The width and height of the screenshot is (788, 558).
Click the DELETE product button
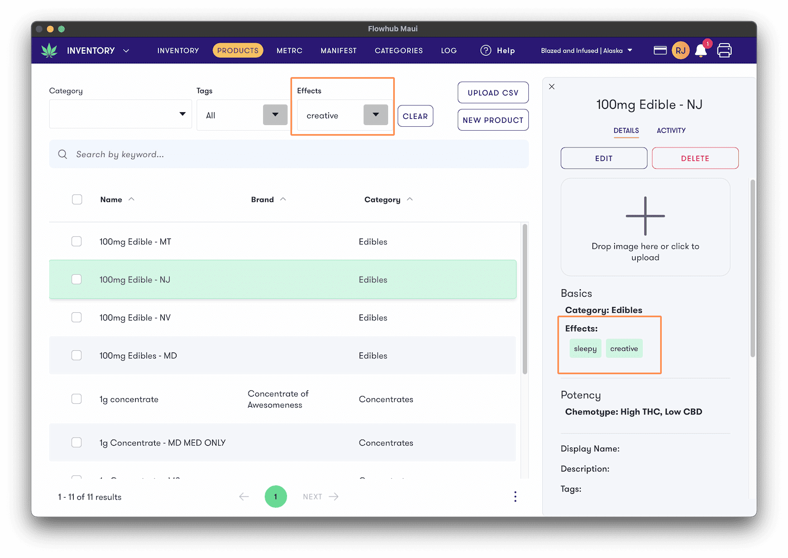(695, 158)
